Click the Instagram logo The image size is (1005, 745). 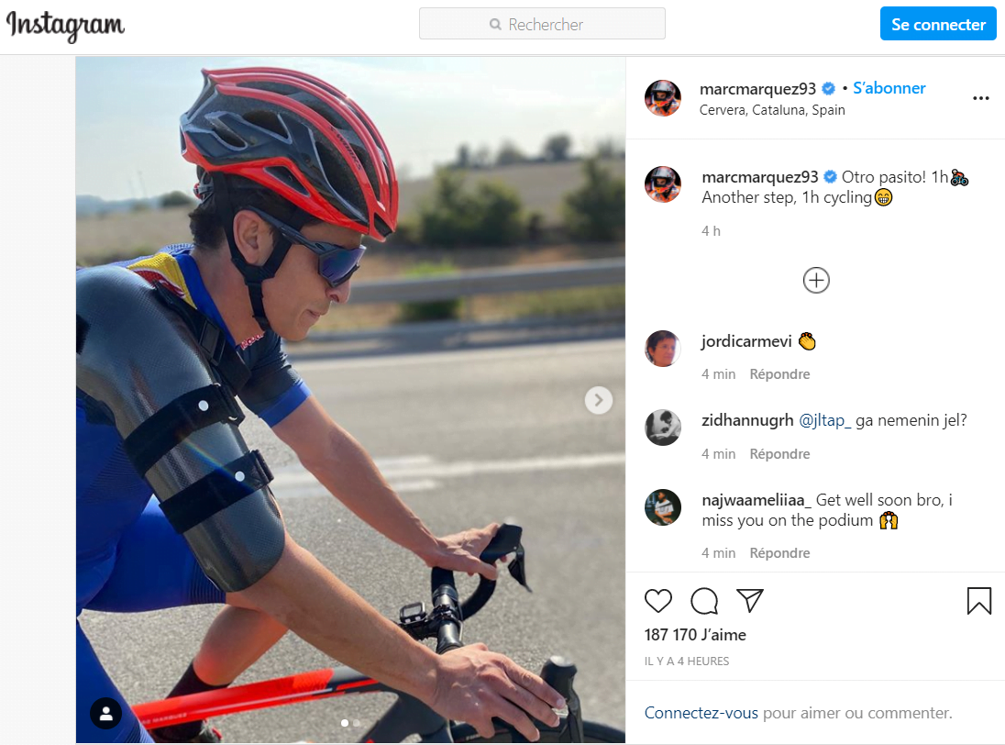click(x=65, y=25)
